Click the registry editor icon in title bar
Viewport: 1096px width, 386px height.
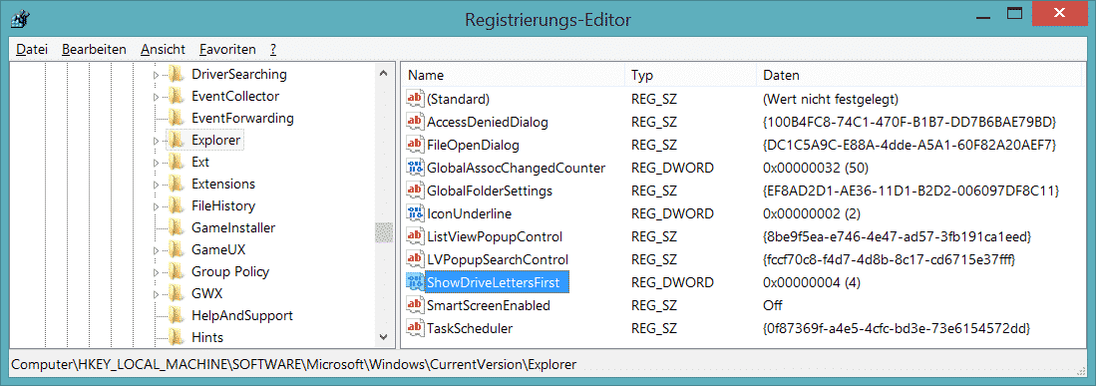(x=20, y=20)
